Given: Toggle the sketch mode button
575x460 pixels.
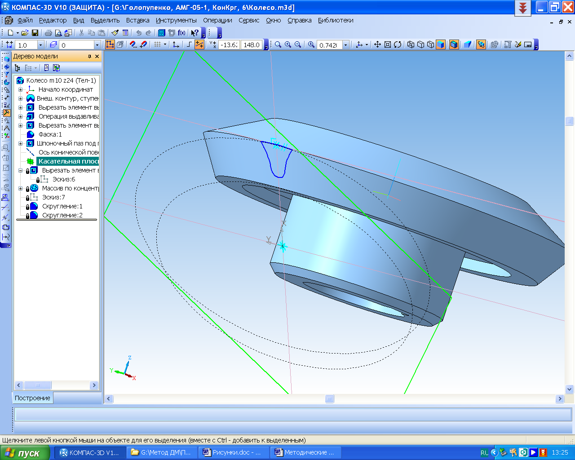Looking at the screenshot, I should (x=110, y=45).
